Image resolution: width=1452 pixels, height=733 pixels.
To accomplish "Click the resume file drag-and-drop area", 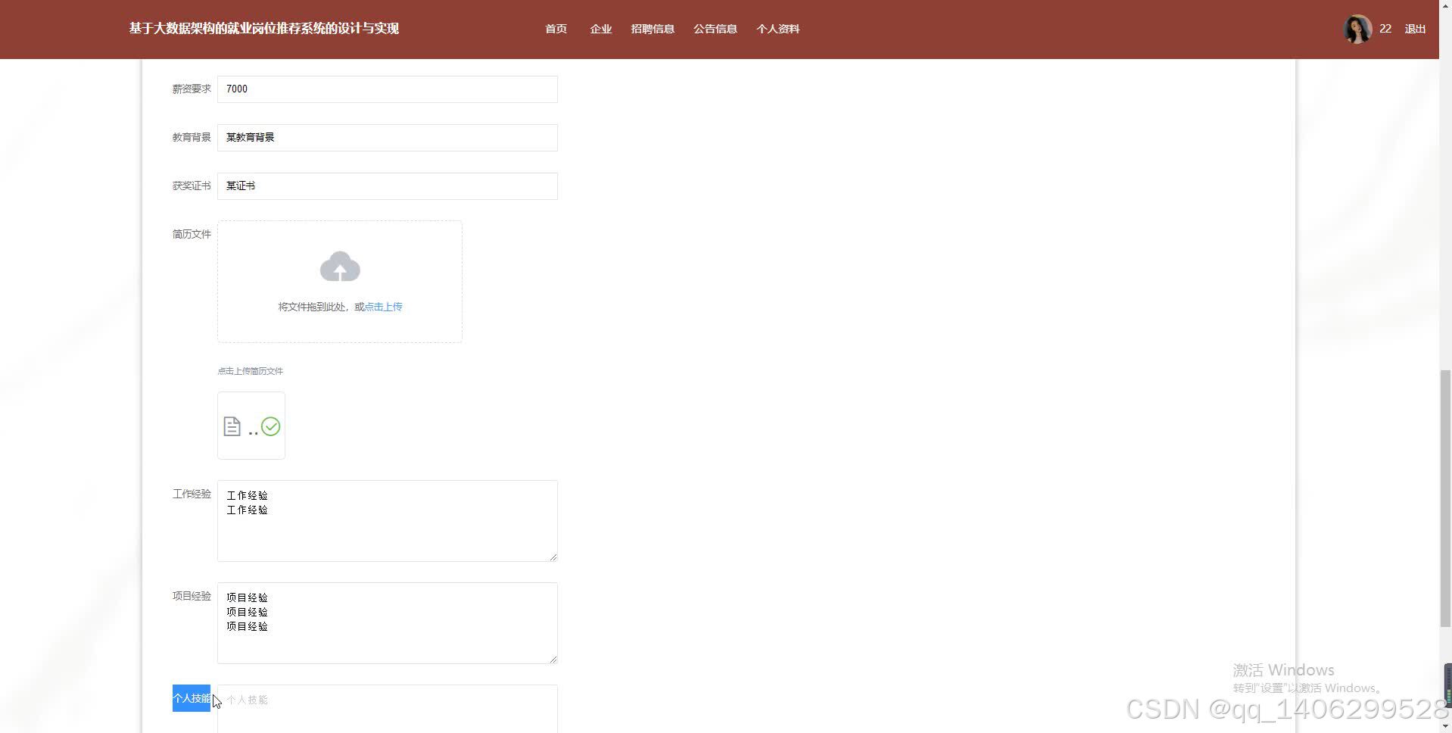I will click(x=340, y=282).
